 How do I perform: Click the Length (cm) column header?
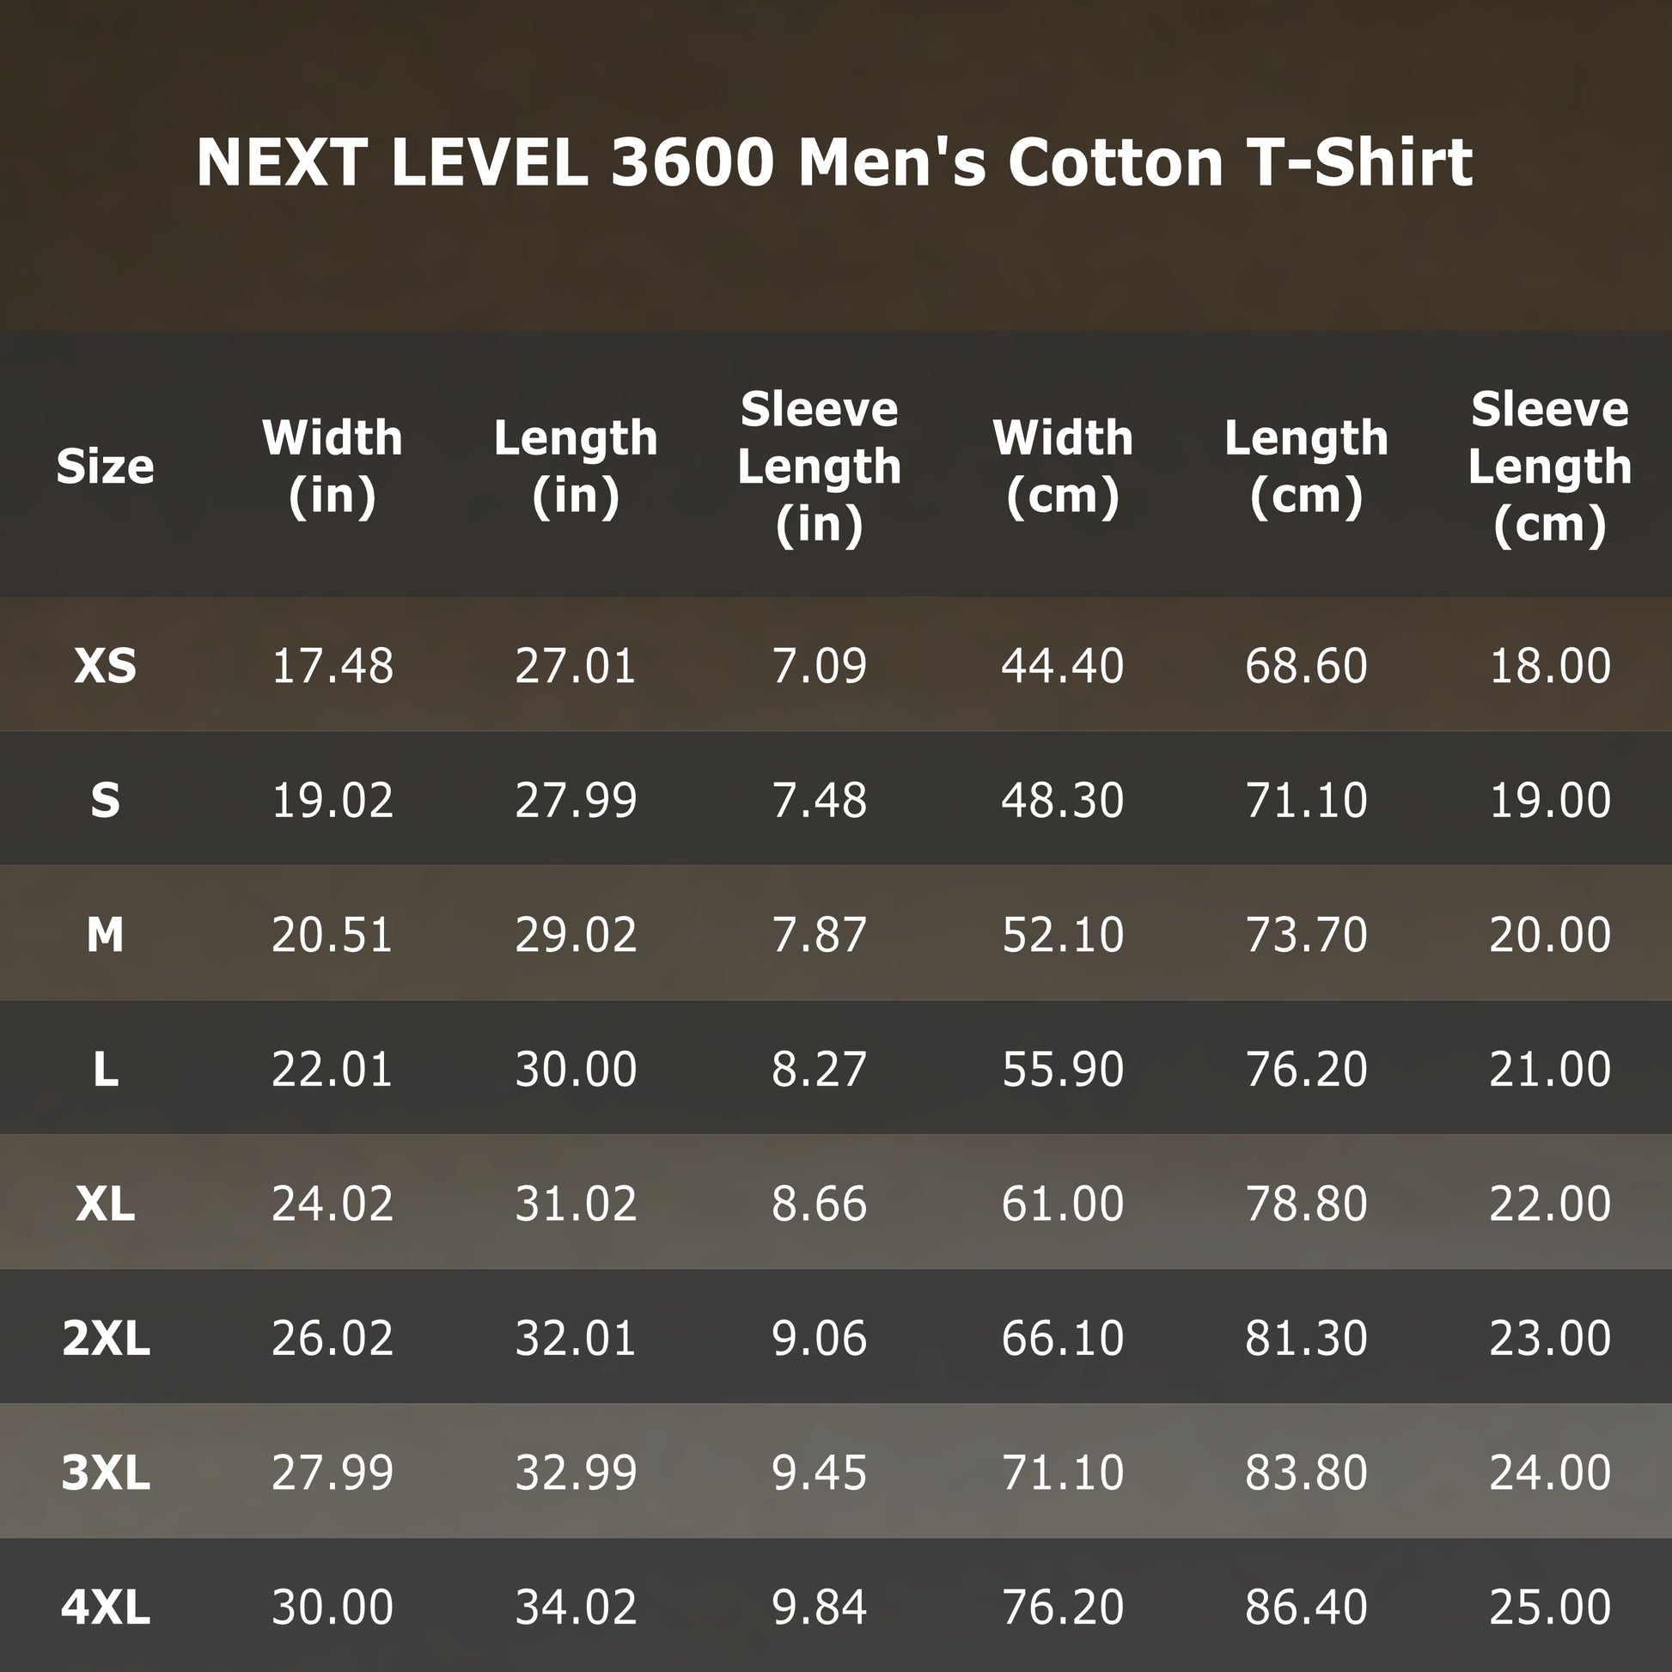pos(1306,467)
